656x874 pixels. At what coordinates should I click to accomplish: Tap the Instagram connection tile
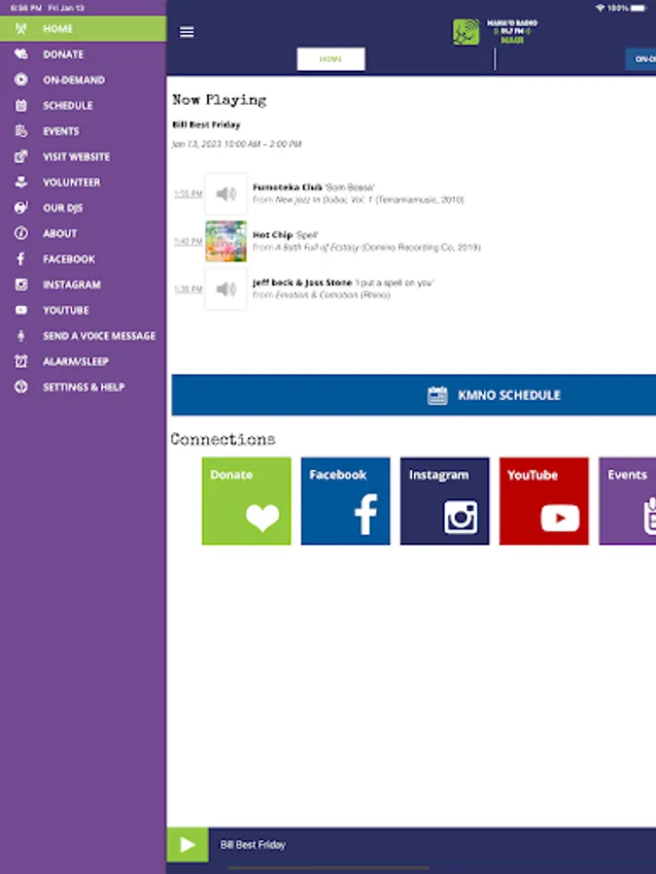coord(444,501)
